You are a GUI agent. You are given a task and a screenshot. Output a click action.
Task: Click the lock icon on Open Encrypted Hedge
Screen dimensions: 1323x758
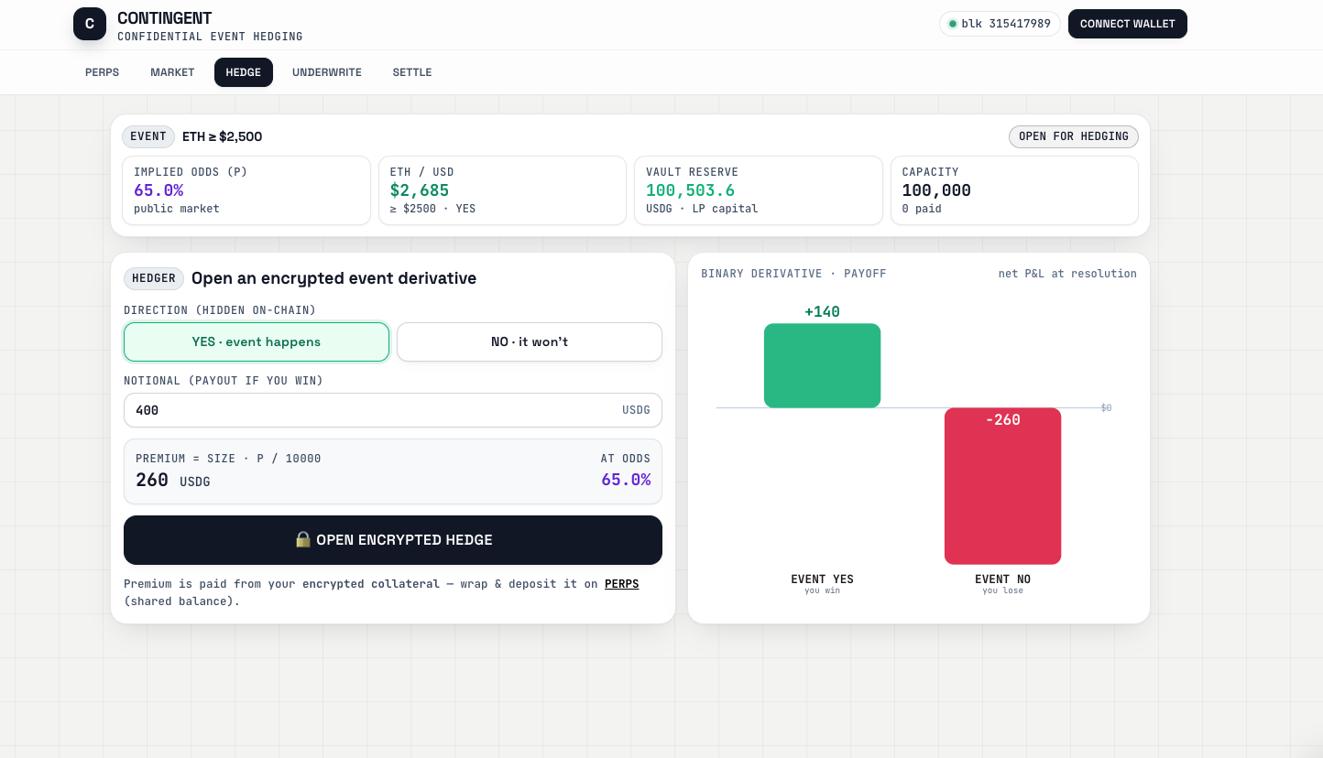point(302,539)
